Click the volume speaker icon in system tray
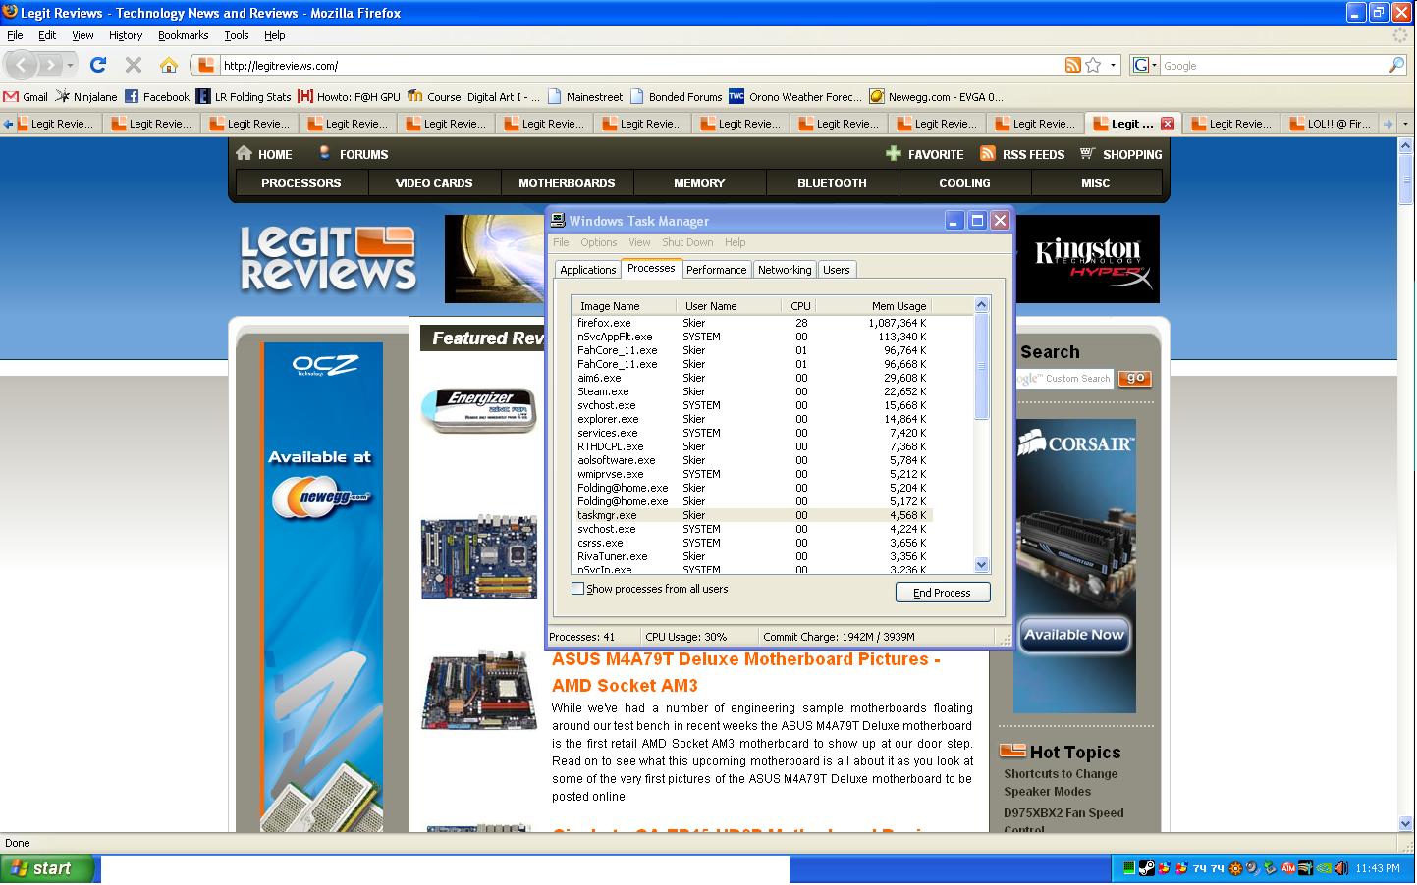This screenshot has width=1417, height=885. click(x=1341, y=868)
